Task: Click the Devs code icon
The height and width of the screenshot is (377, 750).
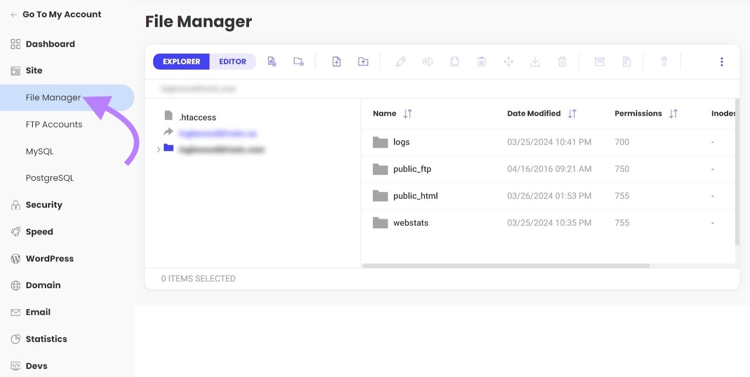Action: pos(15,366)
